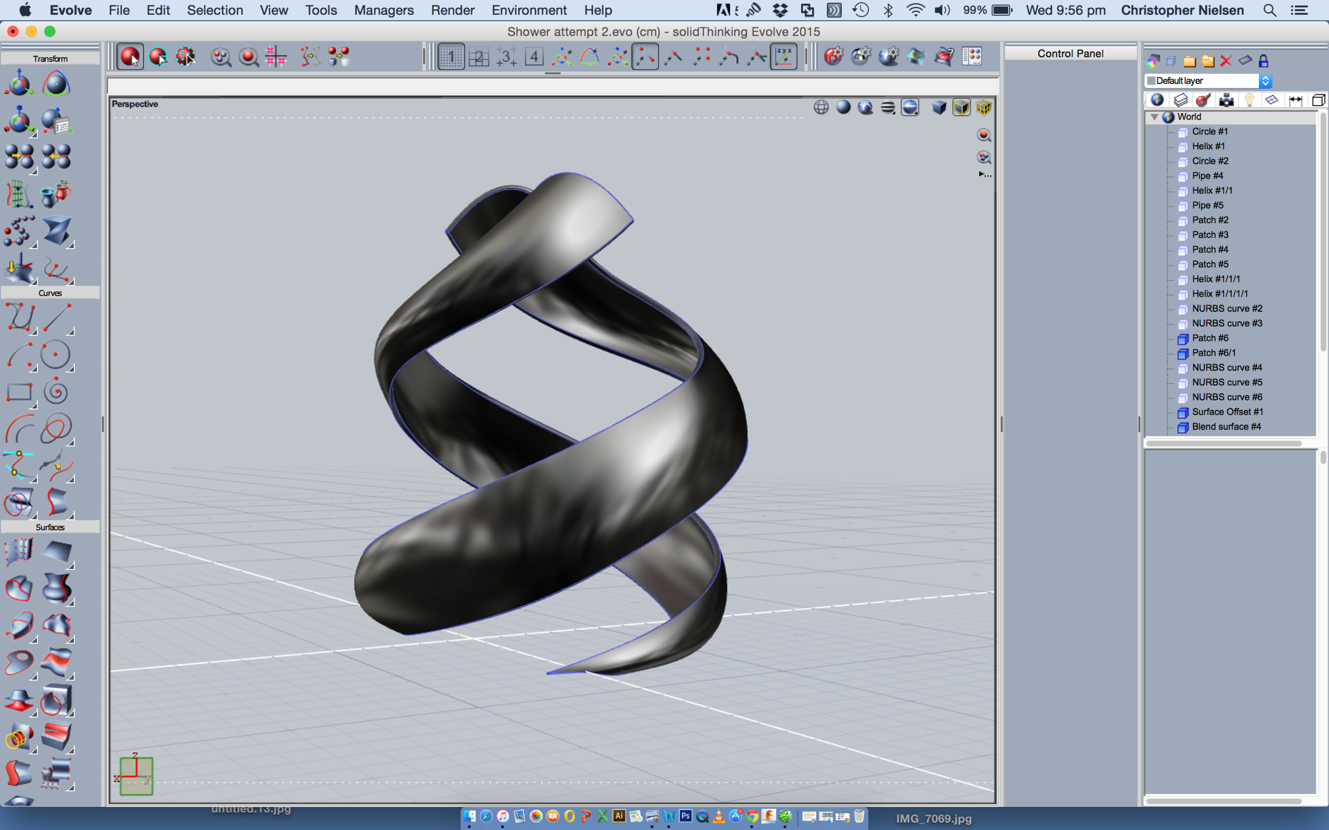1329x830 pixels.
Task: Click the Curves section header
Action: (50, 293)
